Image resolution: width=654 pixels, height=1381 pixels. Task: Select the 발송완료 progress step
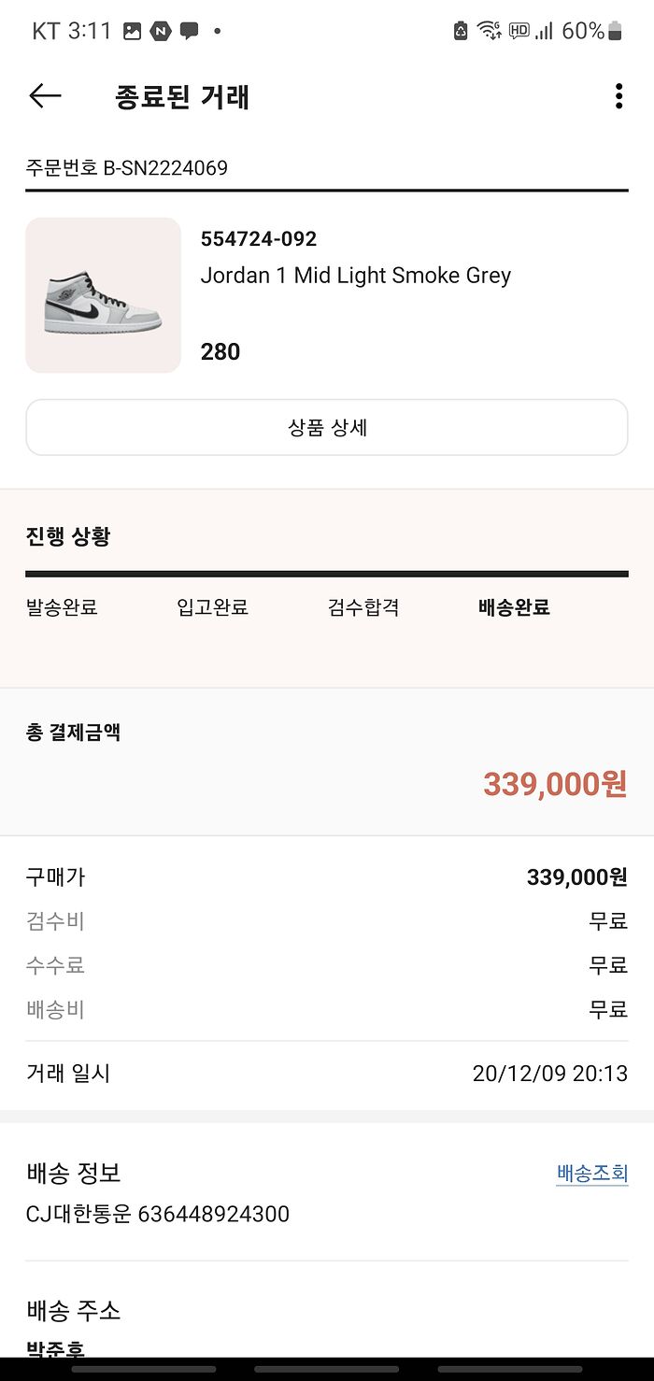62,607
